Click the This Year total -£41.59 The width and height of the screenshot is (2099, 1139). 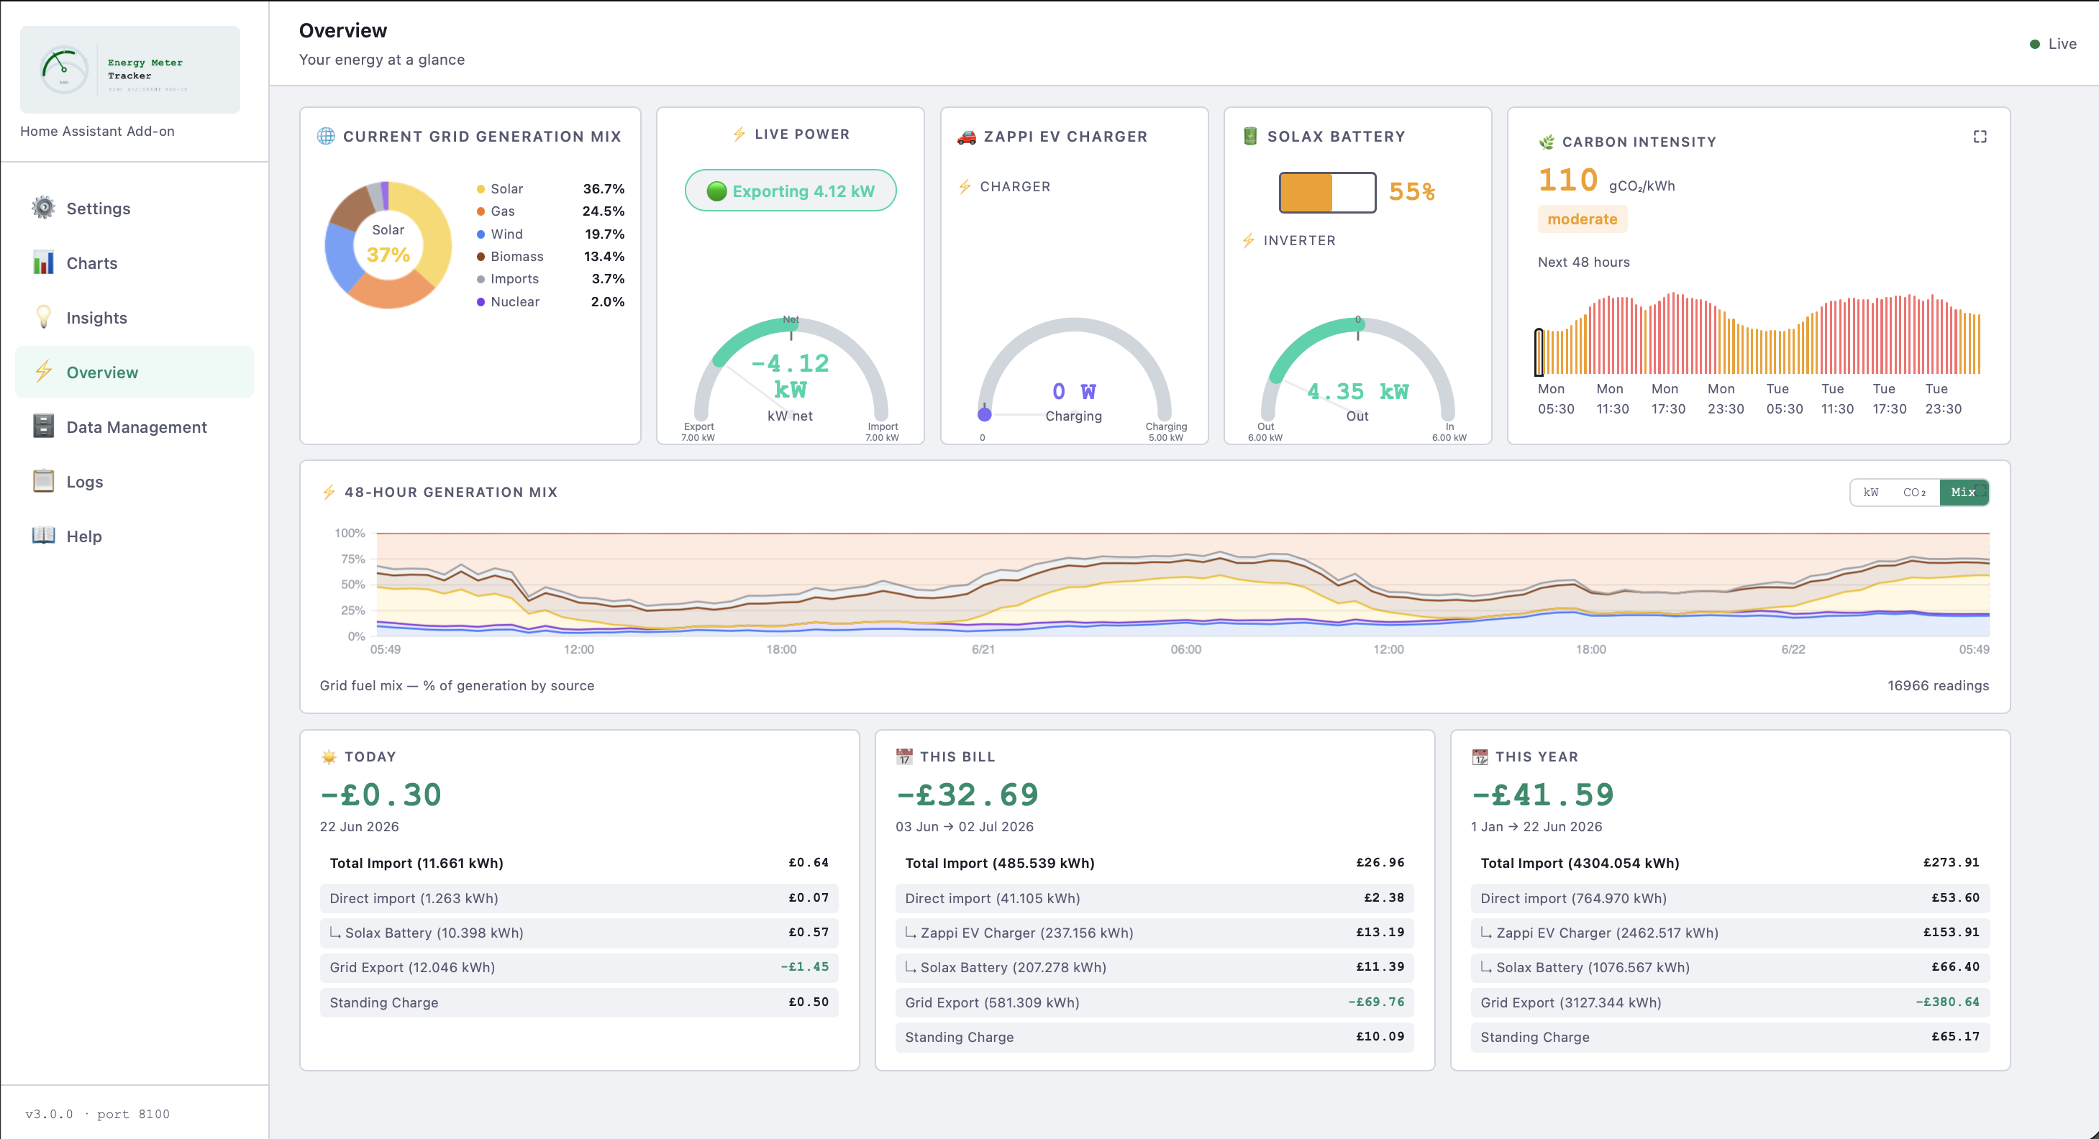(x=1542, y=795)
